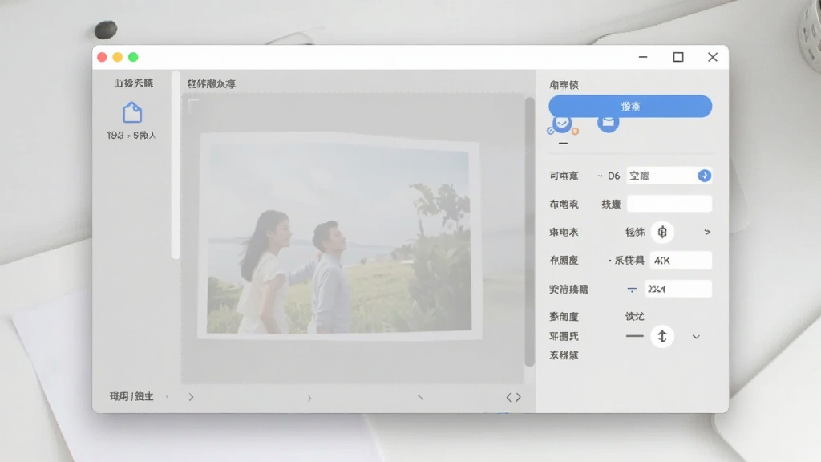Click the blue check-mark circle icon

tap(562, 123)
